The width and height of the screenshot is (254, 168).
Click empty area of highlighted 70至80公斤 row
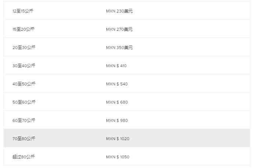189,138
